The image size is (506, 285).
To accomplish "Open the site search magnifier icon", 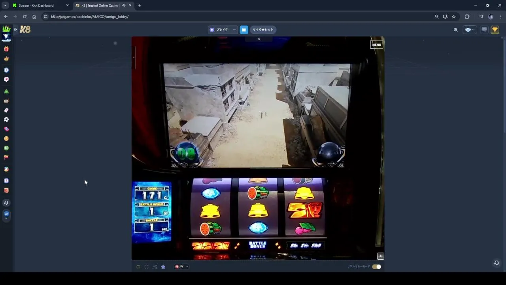I will [x=455, y=30].
